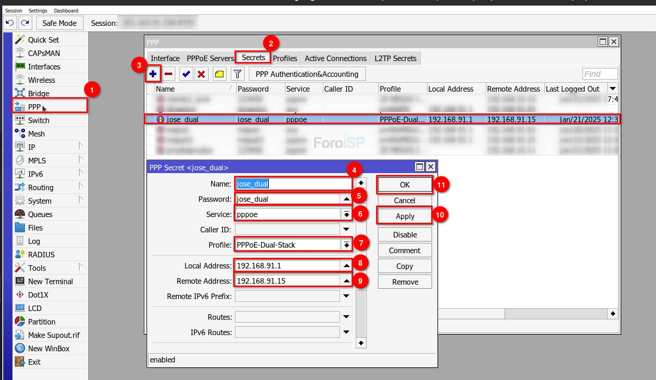This screenshot has width=656, height=380.
Task: Click the blue plus add secret icon
Action: 153,74
